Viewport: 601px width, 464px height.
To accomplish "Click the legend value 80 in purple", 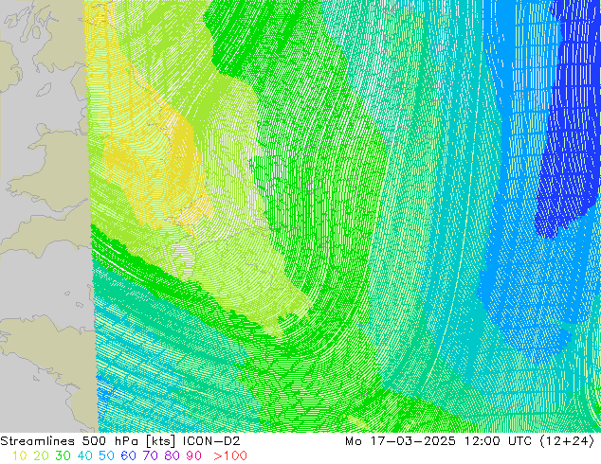I will point(173,455).
